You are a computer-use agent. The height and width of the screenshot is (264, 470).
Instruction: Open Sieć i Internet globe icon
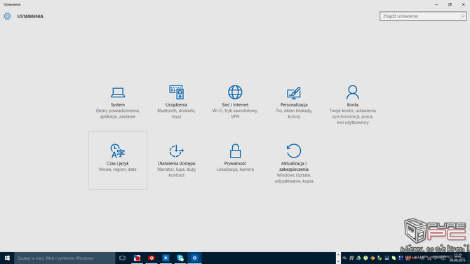coord(235,92)
